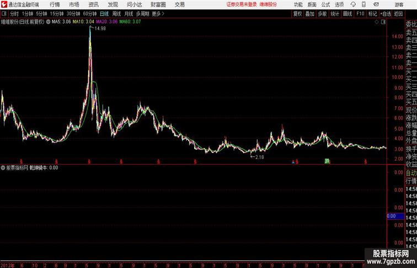Viewport: 417px width, 268px height.
Task: Switch to the 15分钟 period
Action: click(57, 14)
